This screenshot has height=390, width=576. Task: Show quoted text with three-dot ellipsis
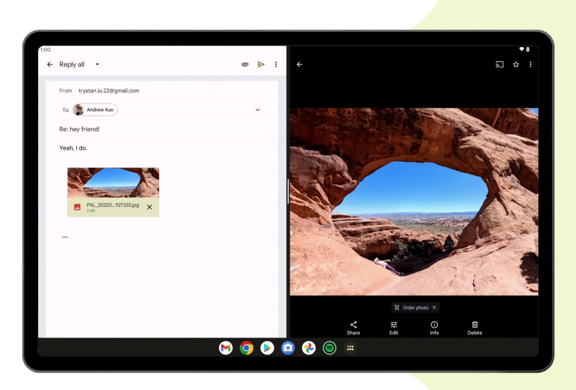[x=65, y=237]
